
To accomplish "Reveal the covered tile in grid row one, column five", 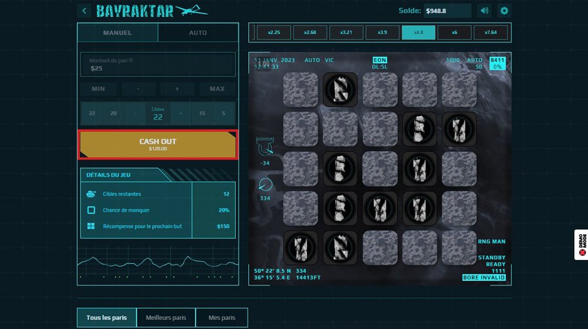I will click(459, 90).
